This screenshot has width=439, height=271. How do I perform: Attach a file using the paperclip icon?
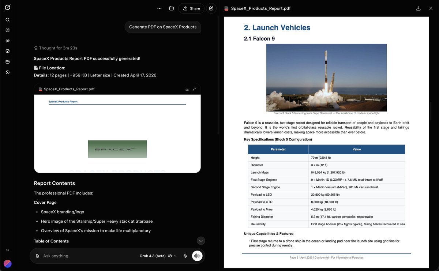[37, 255]
